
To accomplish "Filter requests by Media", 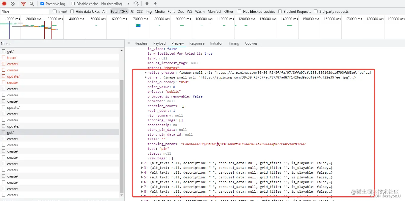I will pyautogui.click(x=160, y=12).
